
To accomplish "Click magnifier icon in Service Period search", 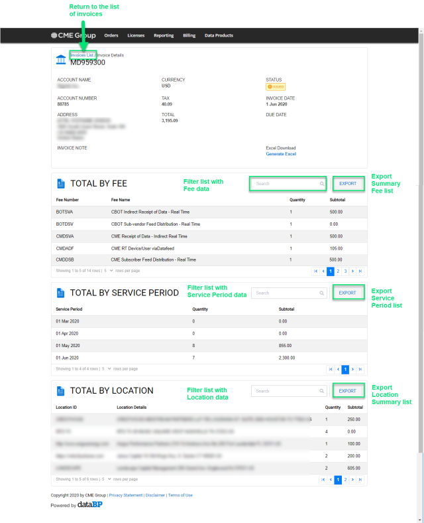I will 322,293.
